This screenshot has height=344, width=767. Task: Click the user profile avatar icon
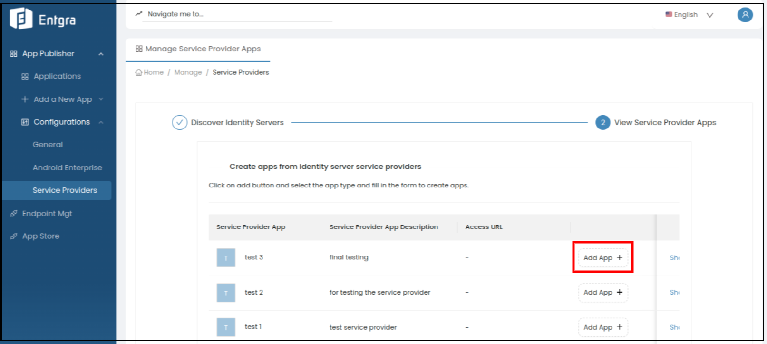pyautogui.click(x=745, y=15)
